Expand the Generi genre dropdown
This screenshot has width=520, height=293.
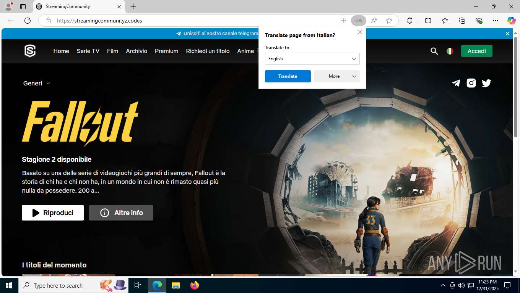tap(37, 83)
